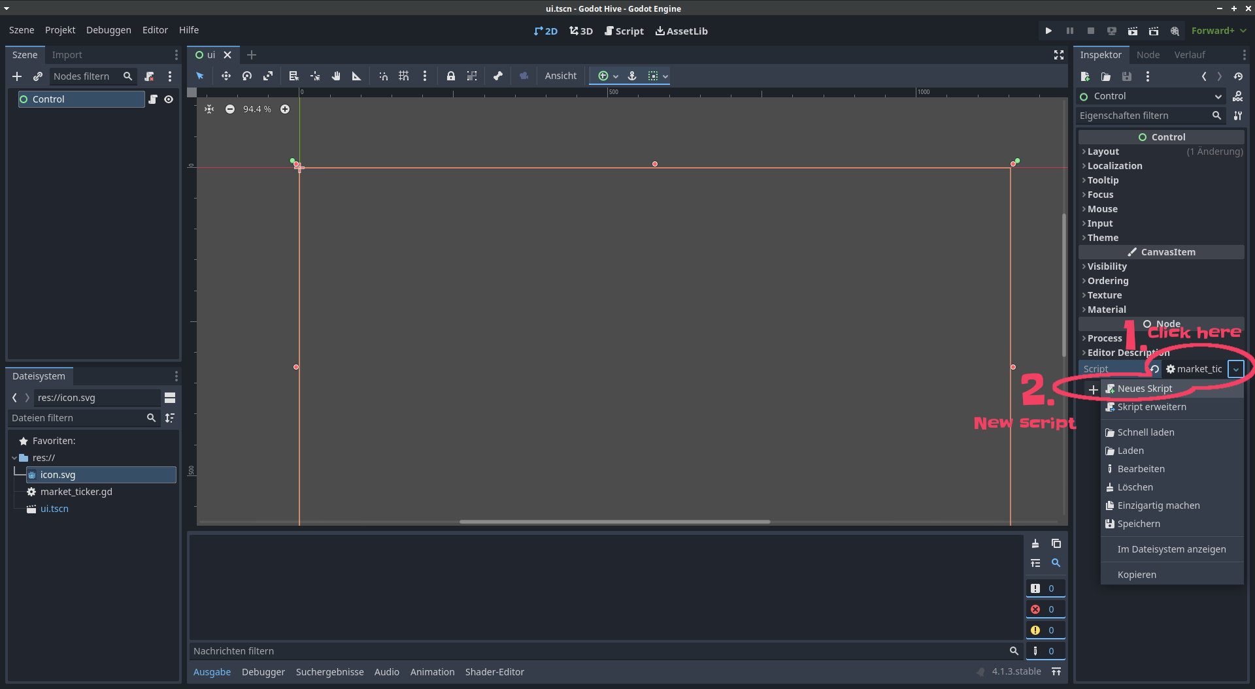Click the Nodes filtern search field
1255x689 pixels.
tap(93, 76)
